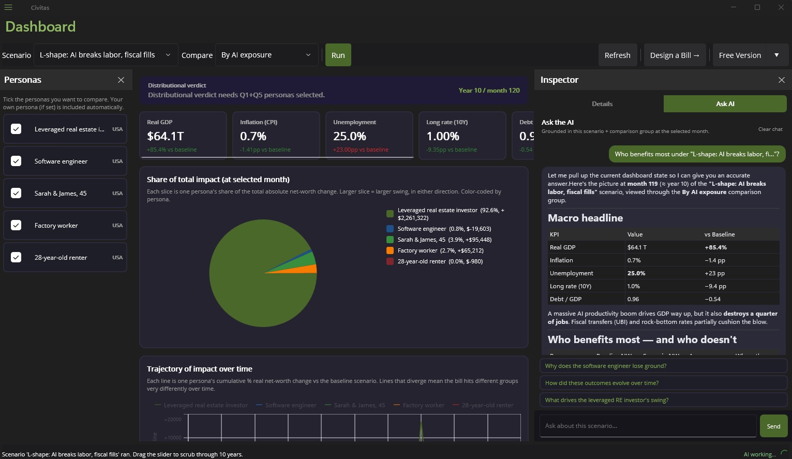Click the Ask about this scenario field
Image resolution: width=792 pixels, height=459 pixels.
pyautogui.click(x=648, y=426)
